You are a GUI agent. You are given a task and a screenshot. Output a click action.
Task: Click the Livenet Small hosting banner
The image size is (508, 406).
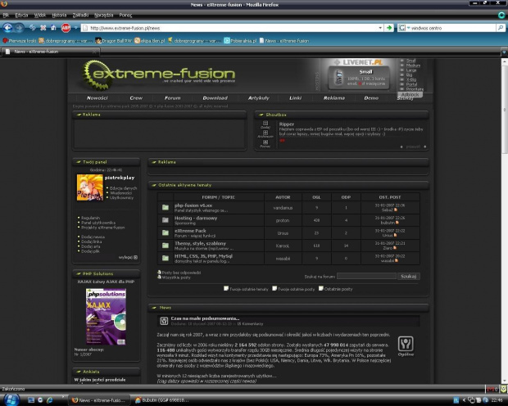pos(359,78)
